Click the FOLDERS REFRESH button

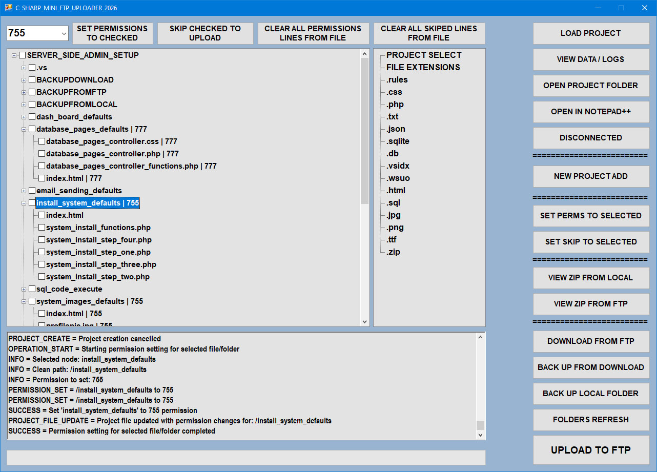[x=591, y=420]
